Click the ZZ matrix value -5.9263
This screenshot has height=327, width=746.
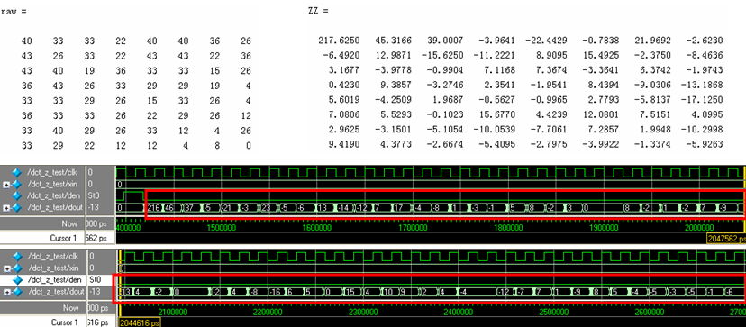tap(704, 144)
